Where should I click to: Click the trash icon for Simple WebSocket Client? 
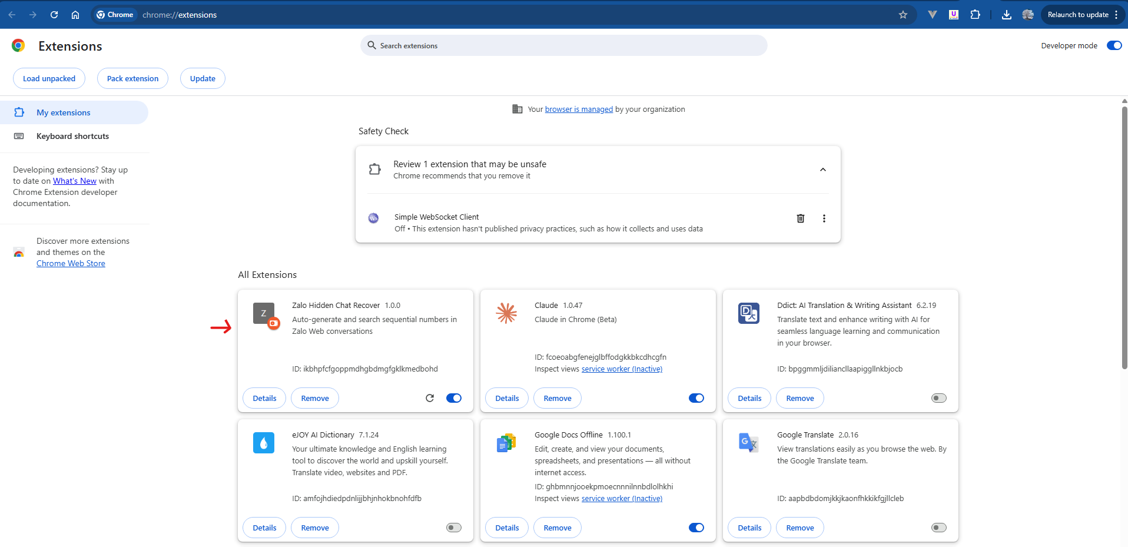coord(800,218)
